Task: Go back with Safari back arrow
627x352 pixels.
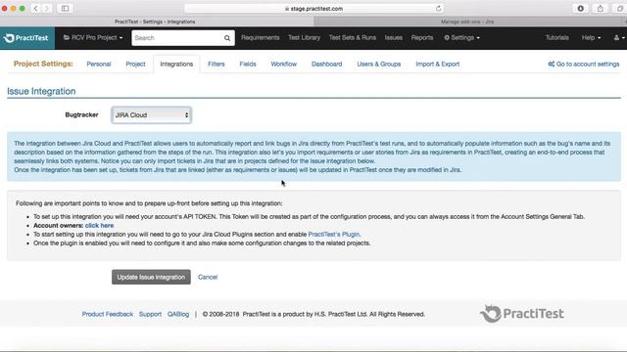Action: pos(35,8)
